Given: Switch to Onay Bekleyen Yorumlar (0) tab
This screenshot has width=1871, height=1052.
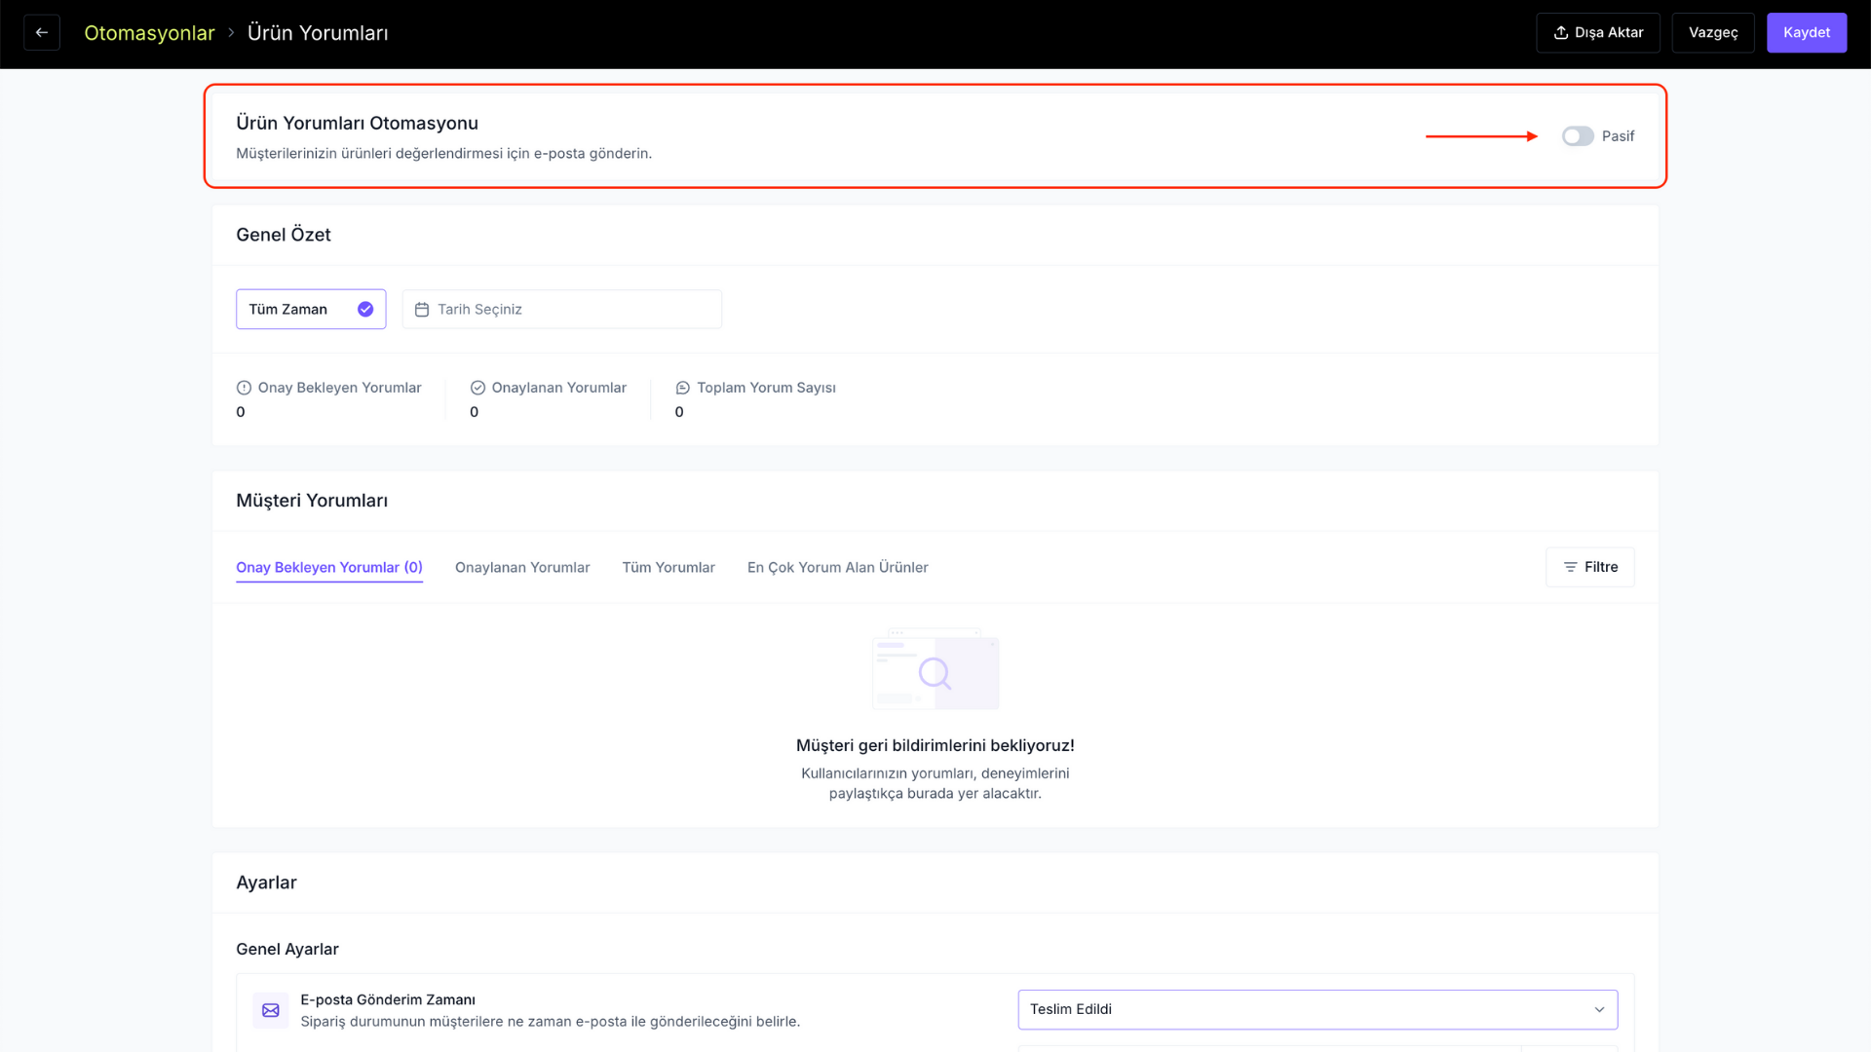Looking at the screenshot, I should (329, 568).
